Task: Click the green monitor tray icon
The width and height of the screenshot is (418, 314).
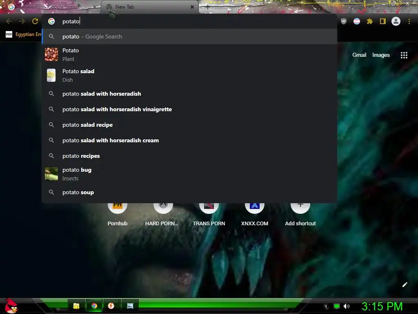Action: click(x=337, y=306)
